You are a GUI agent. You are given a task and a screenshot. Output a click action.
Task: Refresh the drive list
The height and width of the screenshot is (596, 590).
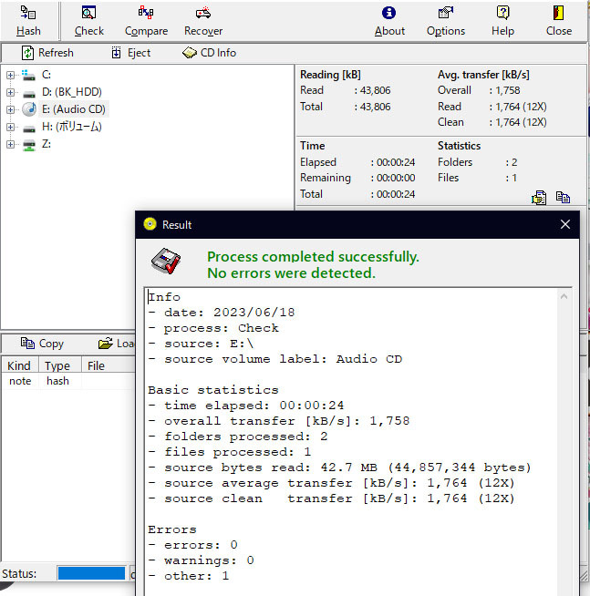tap(47, 53)
